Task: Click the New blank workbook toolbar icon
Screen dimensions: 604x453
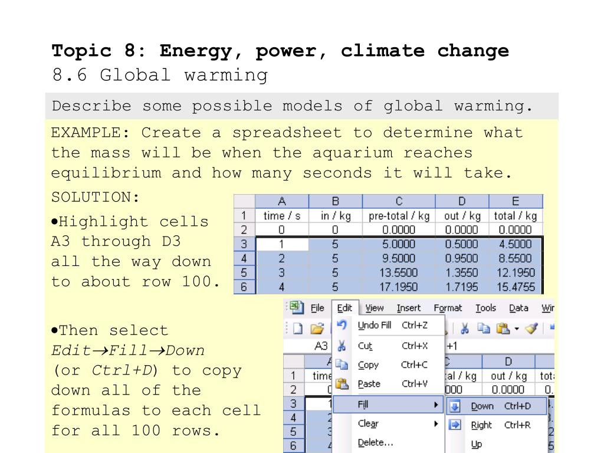Action: [x=298, y=329]
